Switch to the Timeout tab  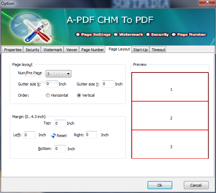point(158,50)
